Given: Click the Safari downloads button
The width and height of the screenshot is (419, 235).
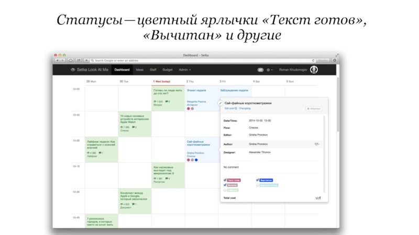Looking at the screenshot, I should 335,61.
